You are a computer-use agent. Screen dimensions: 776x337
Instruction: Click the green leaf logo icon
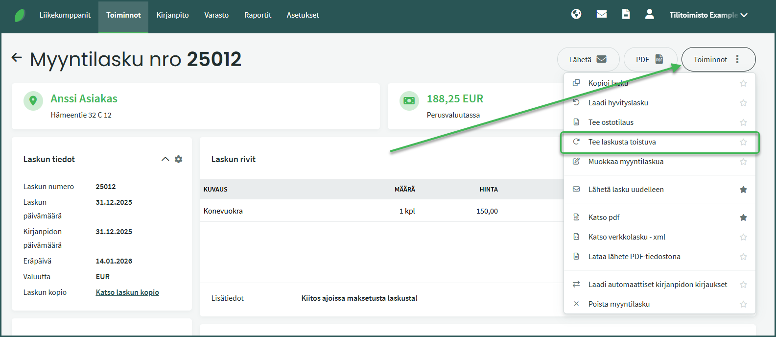click(20, 15)
